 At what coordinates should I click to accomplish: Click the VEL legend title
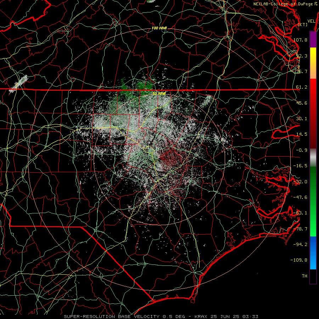point(312,21)
